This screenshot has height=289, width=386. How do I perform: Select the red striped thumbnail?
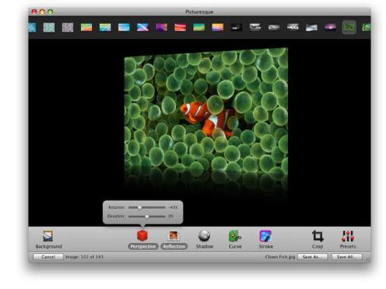180,27
